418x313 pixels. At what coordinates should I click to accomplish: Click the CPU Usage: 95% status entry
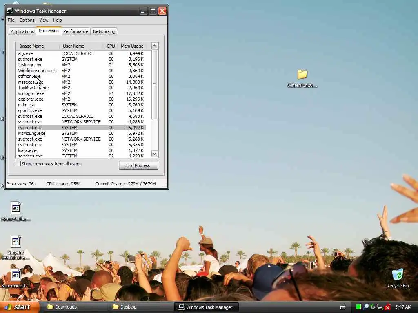click(x=63, y=184)
